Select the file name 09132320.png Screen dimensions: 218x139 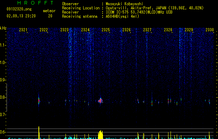[19, 9]
